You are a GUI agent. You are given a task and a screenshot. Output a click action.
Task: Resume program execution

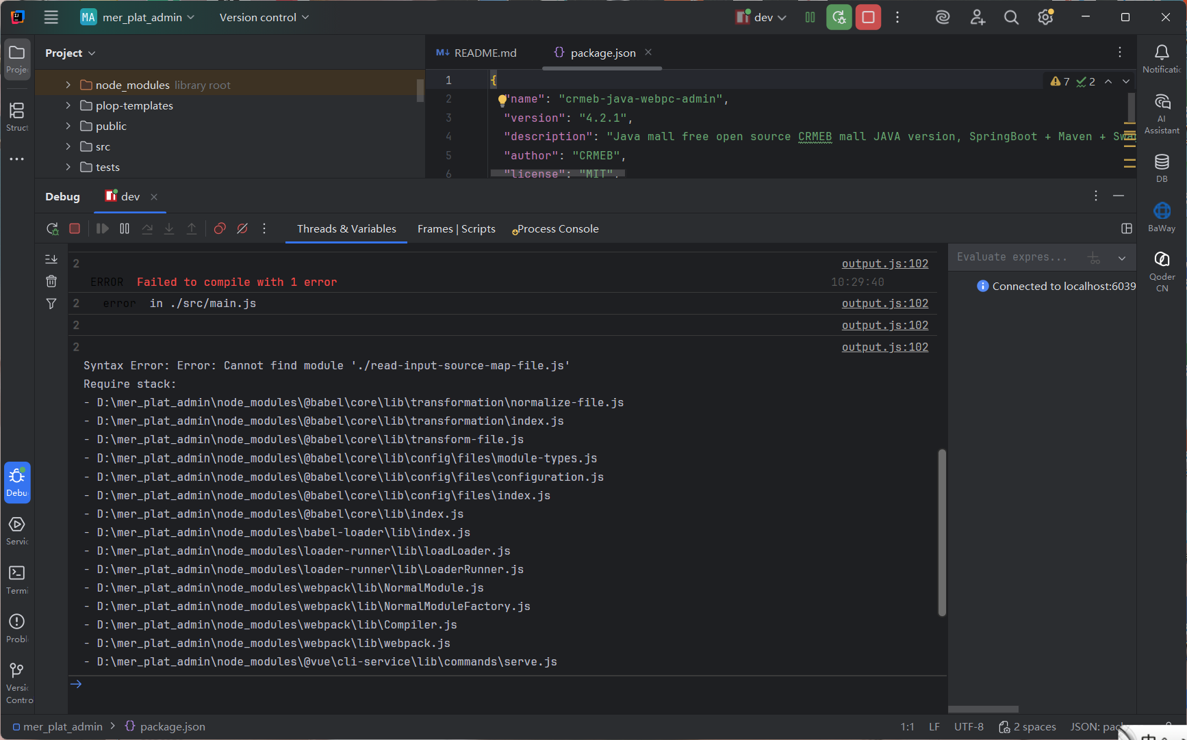102,228
